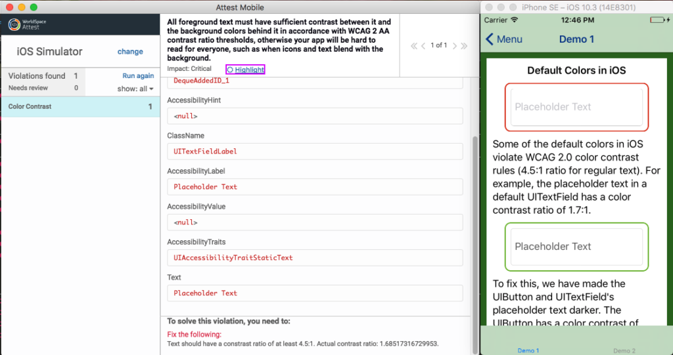Click the 'To solve this violation' heading
This screenshot has width=673, height=355.
[x=229, y=321]
